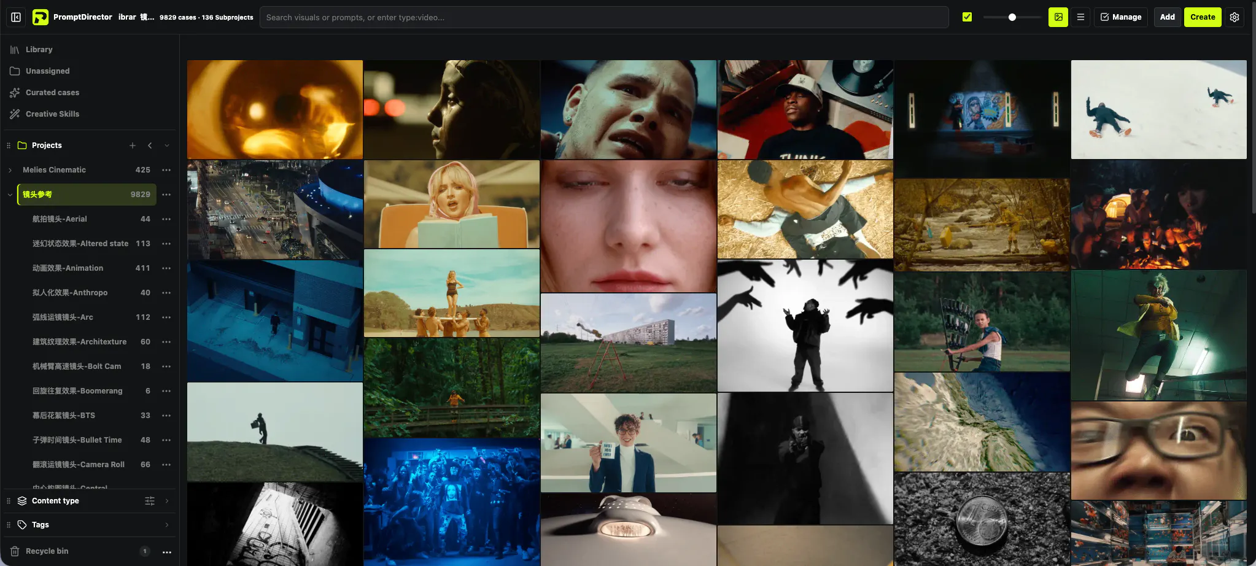
Task: Select 航拍镜头-Aerial subproject
Action: [91, 219]
